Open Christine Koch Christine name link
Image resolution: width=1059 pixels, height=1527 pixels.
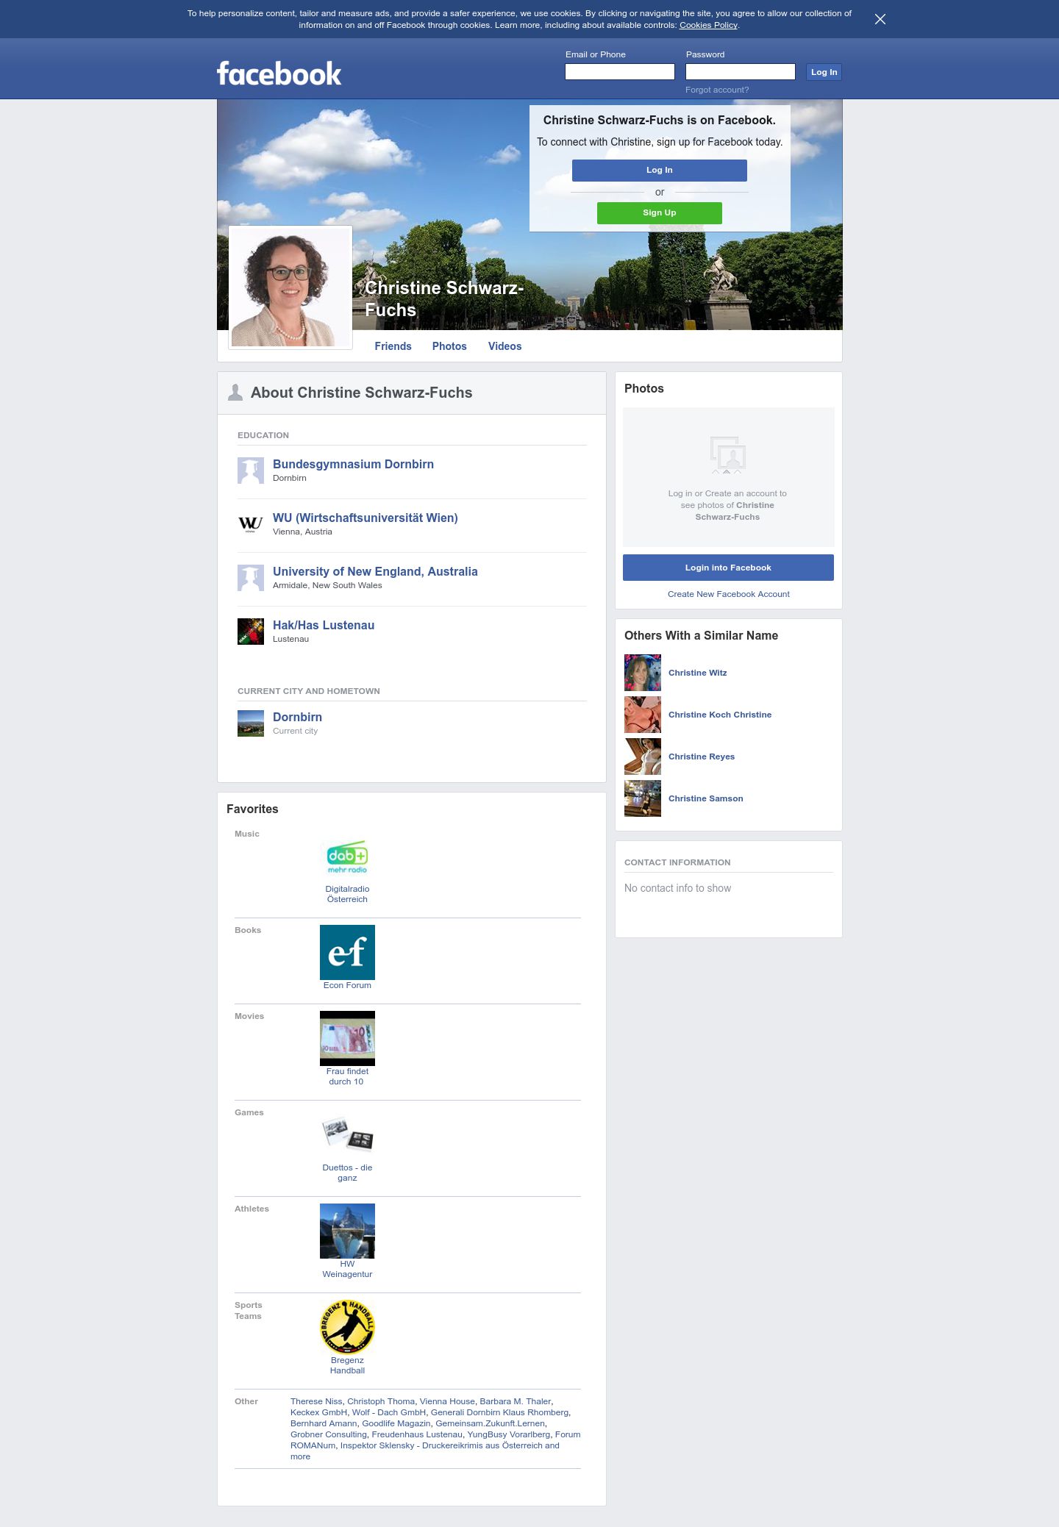pos(720,715)
